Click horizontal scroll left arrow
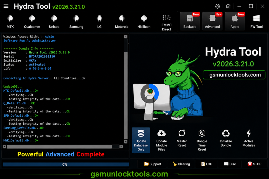This screenshot has height=179, width=269. pyautogui.click(x=5, y=147)
